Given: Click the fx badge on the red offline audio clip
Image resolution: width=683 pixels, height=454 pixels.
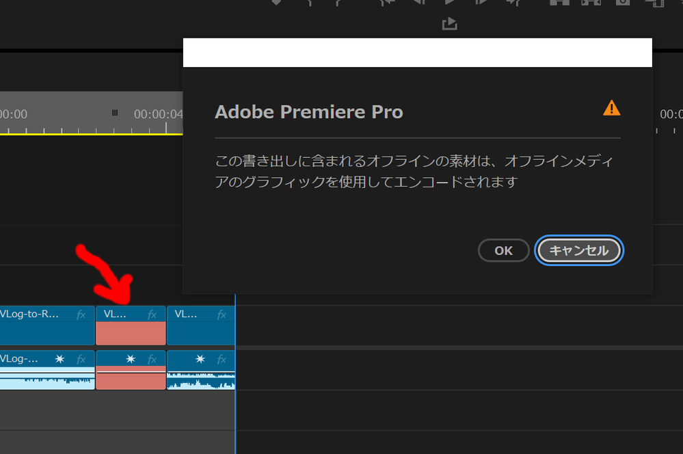Looking at the screenshot, I should click(152, 360).
